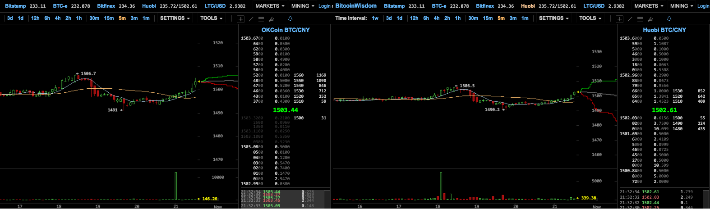Click Login link in OKCoin window
The width and height of the screenshot is (710, 209).
[x=324, y=6]
